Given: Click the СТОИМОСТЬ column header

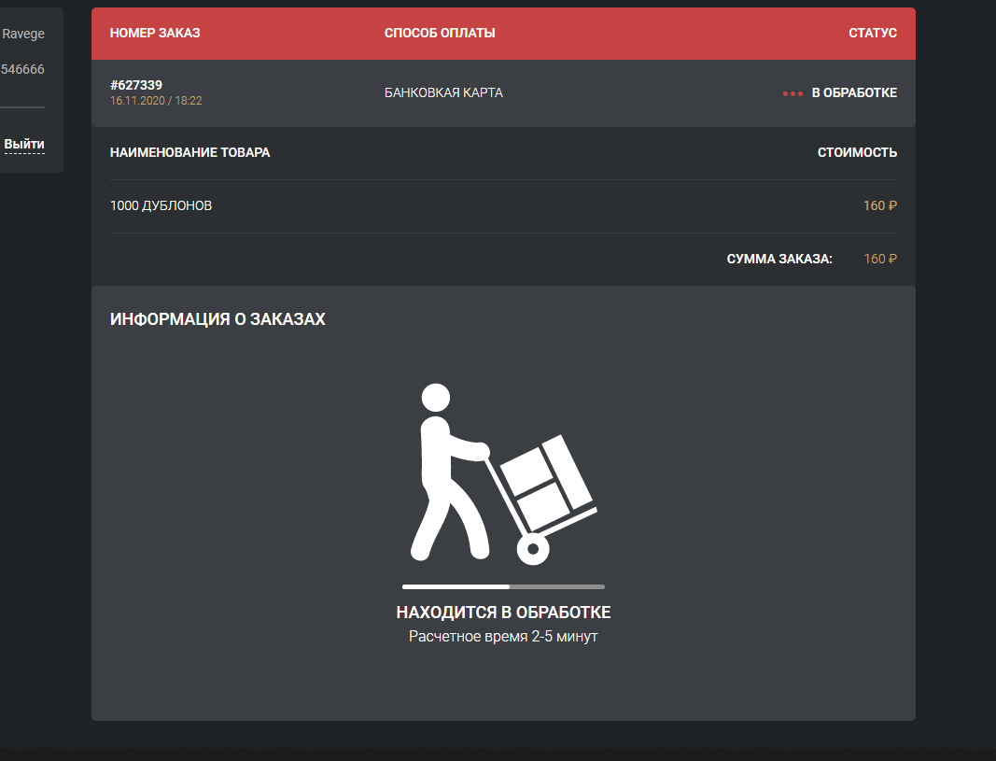Looking at the screenshot, I should click(857, 152).
